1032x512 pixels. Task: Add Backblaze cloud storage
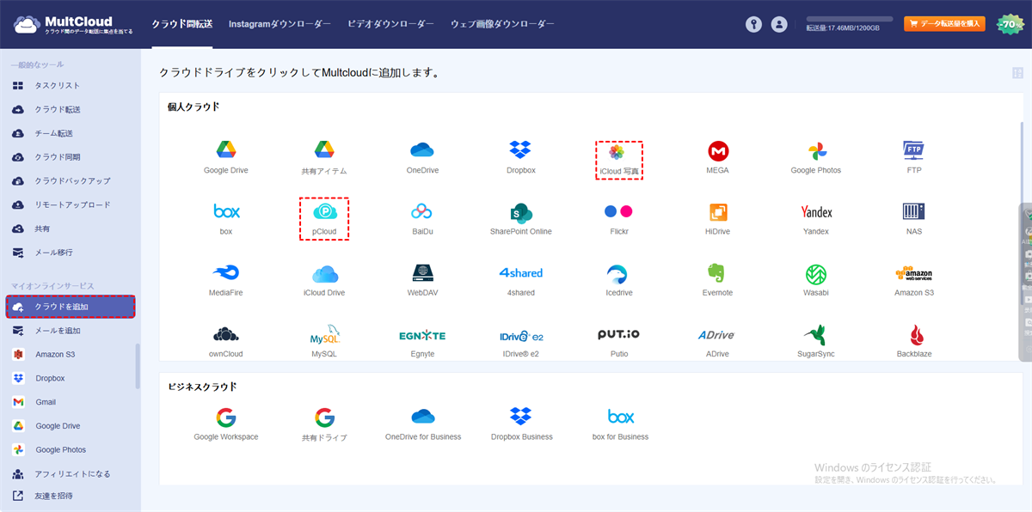tap(915, 334)
